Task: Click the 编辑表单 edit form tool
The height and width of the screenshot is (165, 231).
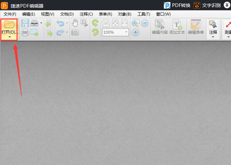Action: coord(196,27)
